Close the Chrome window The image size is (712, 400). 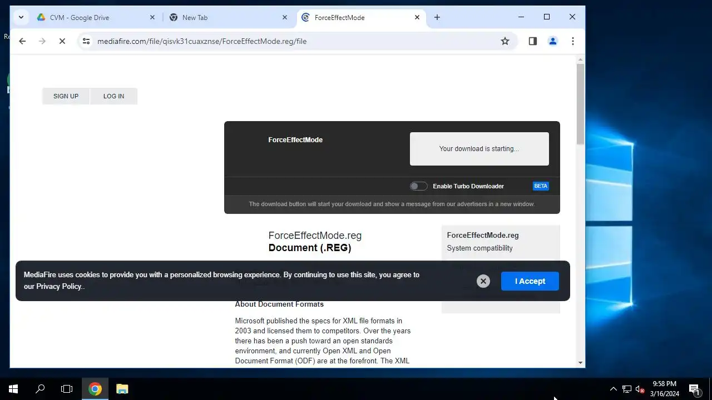tap(572, 17)
